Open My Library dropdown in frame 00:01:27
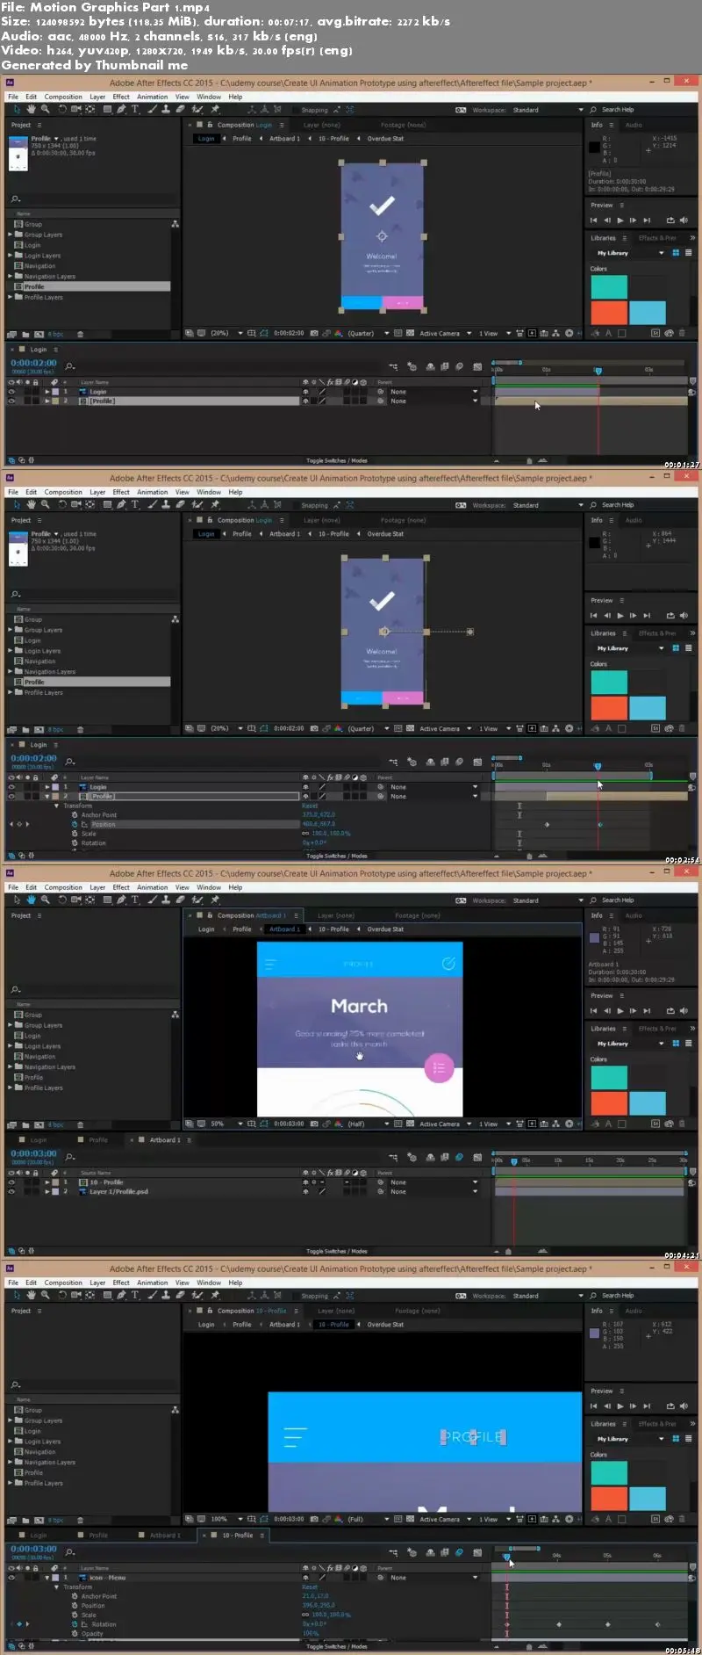 point(630,253)
